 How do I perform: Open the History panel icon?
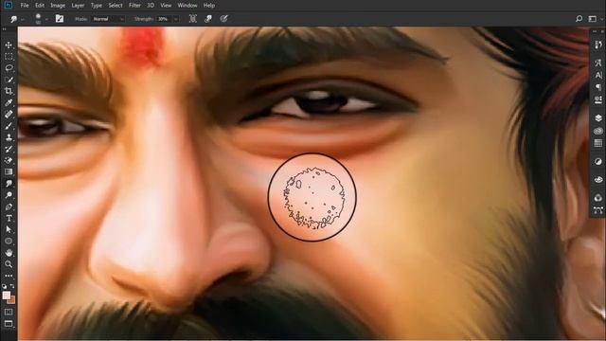[x=597, y=45]
